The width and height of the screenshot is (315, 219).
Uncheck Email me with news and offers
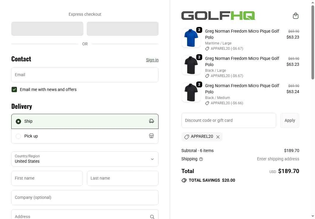[14, 89]
